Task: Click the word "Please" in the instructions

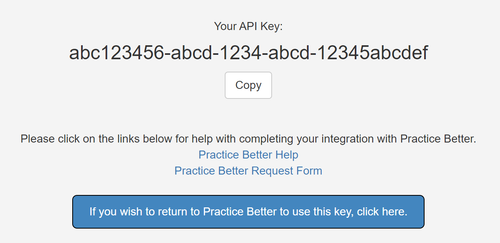Action: click(38, 139)
